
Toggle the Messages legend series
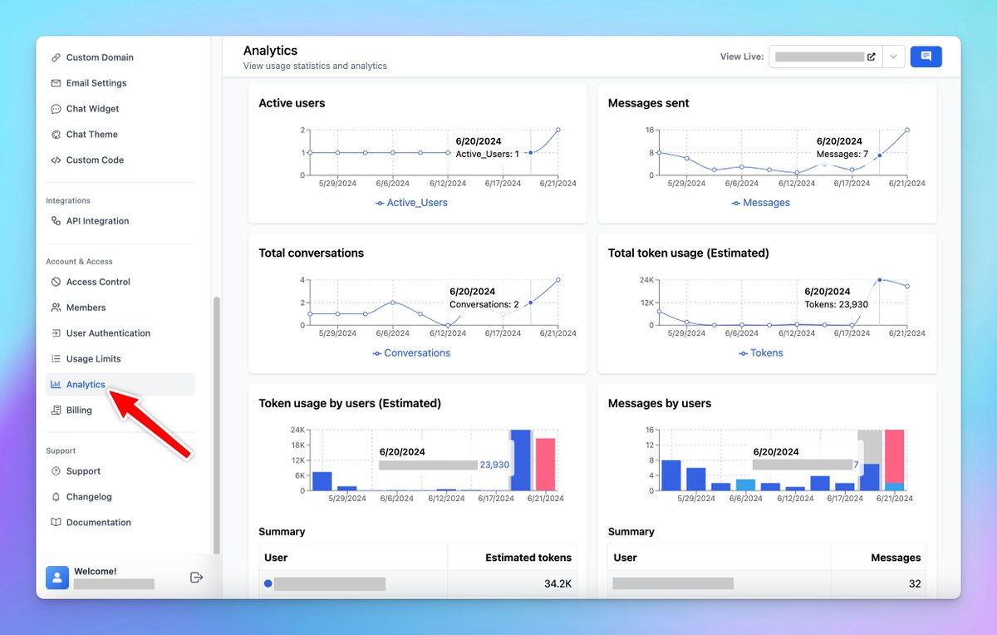click(761, 203)
